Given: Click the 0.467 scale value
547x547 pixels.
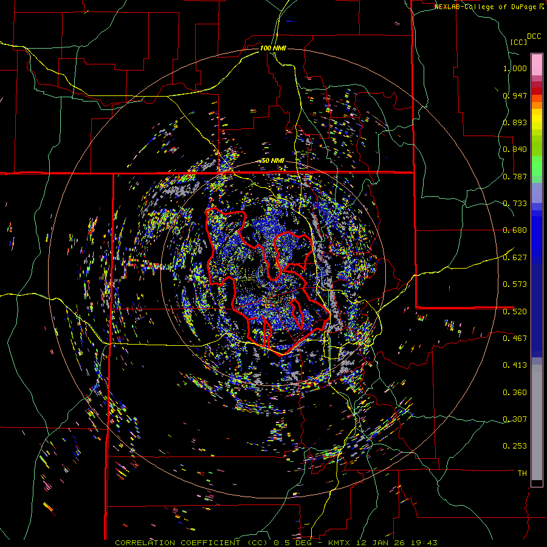Looking at the screenshot, I should [x=515, y=338].
